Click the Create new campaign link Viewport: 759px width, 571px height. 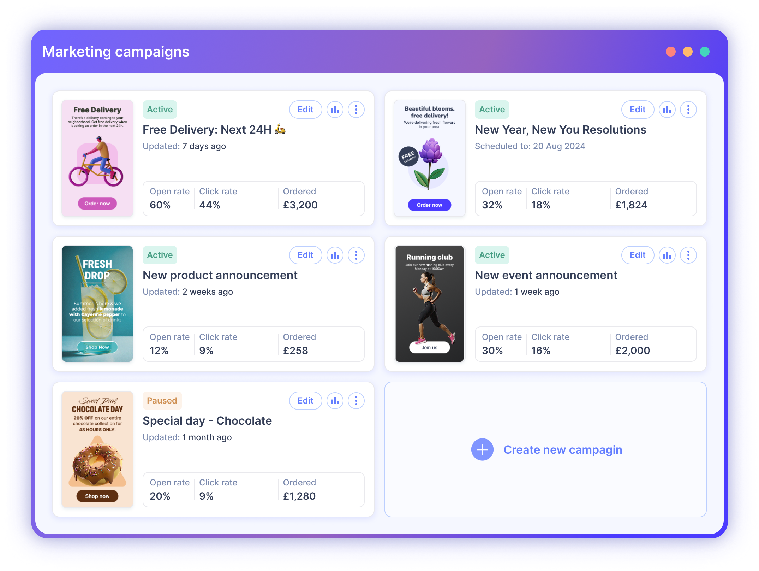(x=563, y=449)
